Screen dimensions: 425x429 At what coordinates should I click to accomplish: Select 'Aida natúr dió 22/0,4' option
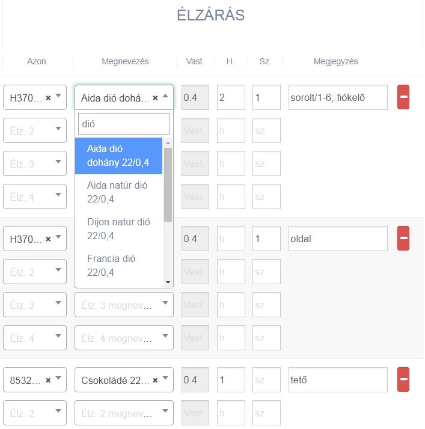[x=117, y=192]
